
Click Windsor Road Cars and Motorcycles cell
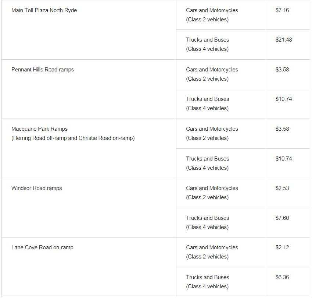[221, 193]
